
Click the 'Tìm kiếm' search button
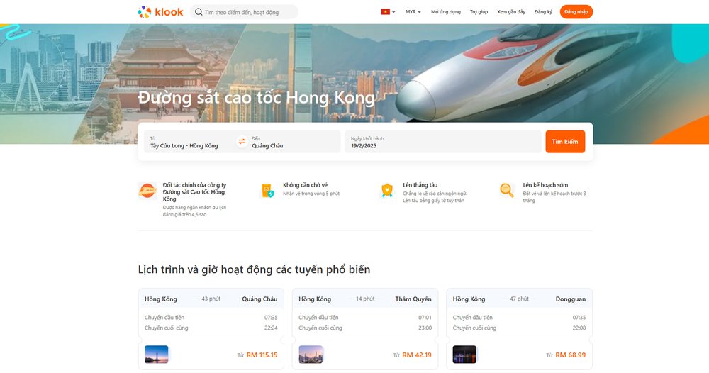pos(565,142)
